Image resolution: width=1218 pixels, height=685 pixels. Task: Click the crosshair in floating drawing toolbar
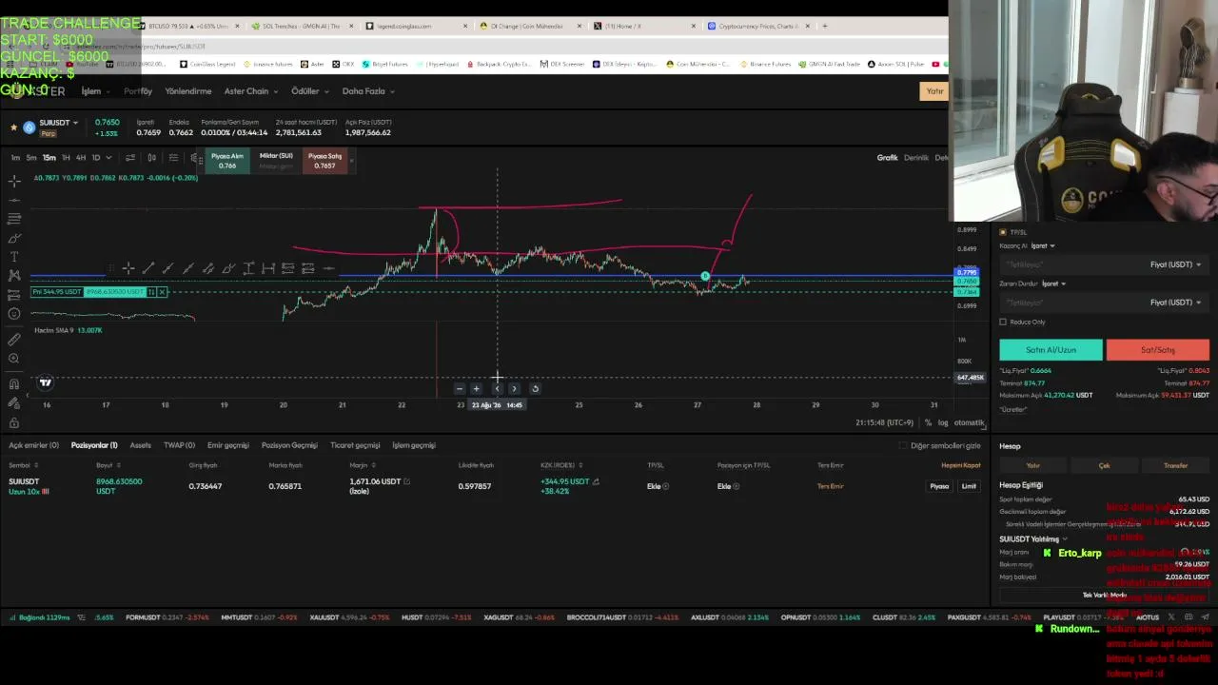(x=128, y=268)
